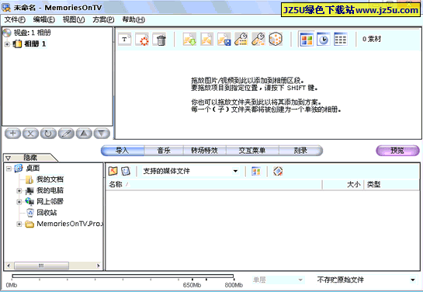
Task: Expand the 网上邻居 node
Action: point(19,202)
